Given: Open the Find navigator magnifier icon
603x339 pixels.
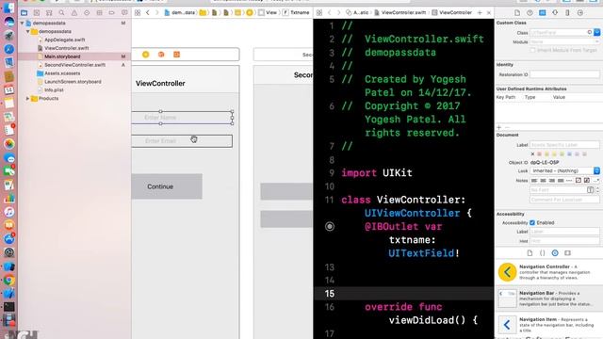Looking at the screenshot, I should pyautogui.click(x=61, y=12).
